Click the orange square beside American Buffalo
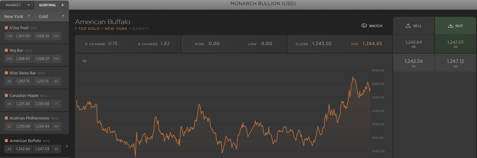477x158 pixels. point(6,141)
